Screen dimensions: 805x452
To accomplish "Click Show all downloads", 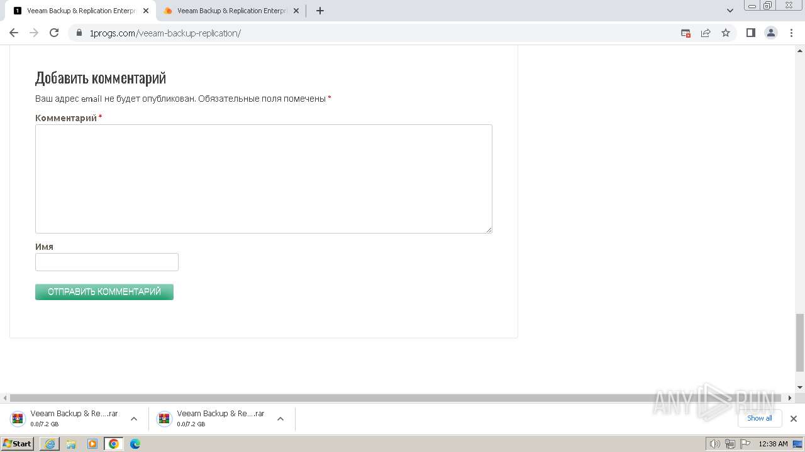I will click(x=760, y=418).
